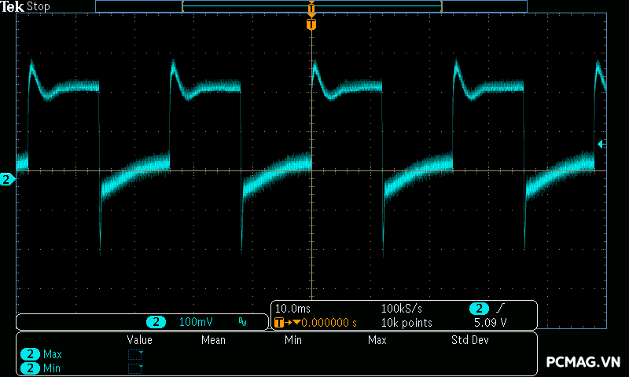Click the trigger level arrow on right edge
This screenshot has width=629, height=377.
[601, 144]
